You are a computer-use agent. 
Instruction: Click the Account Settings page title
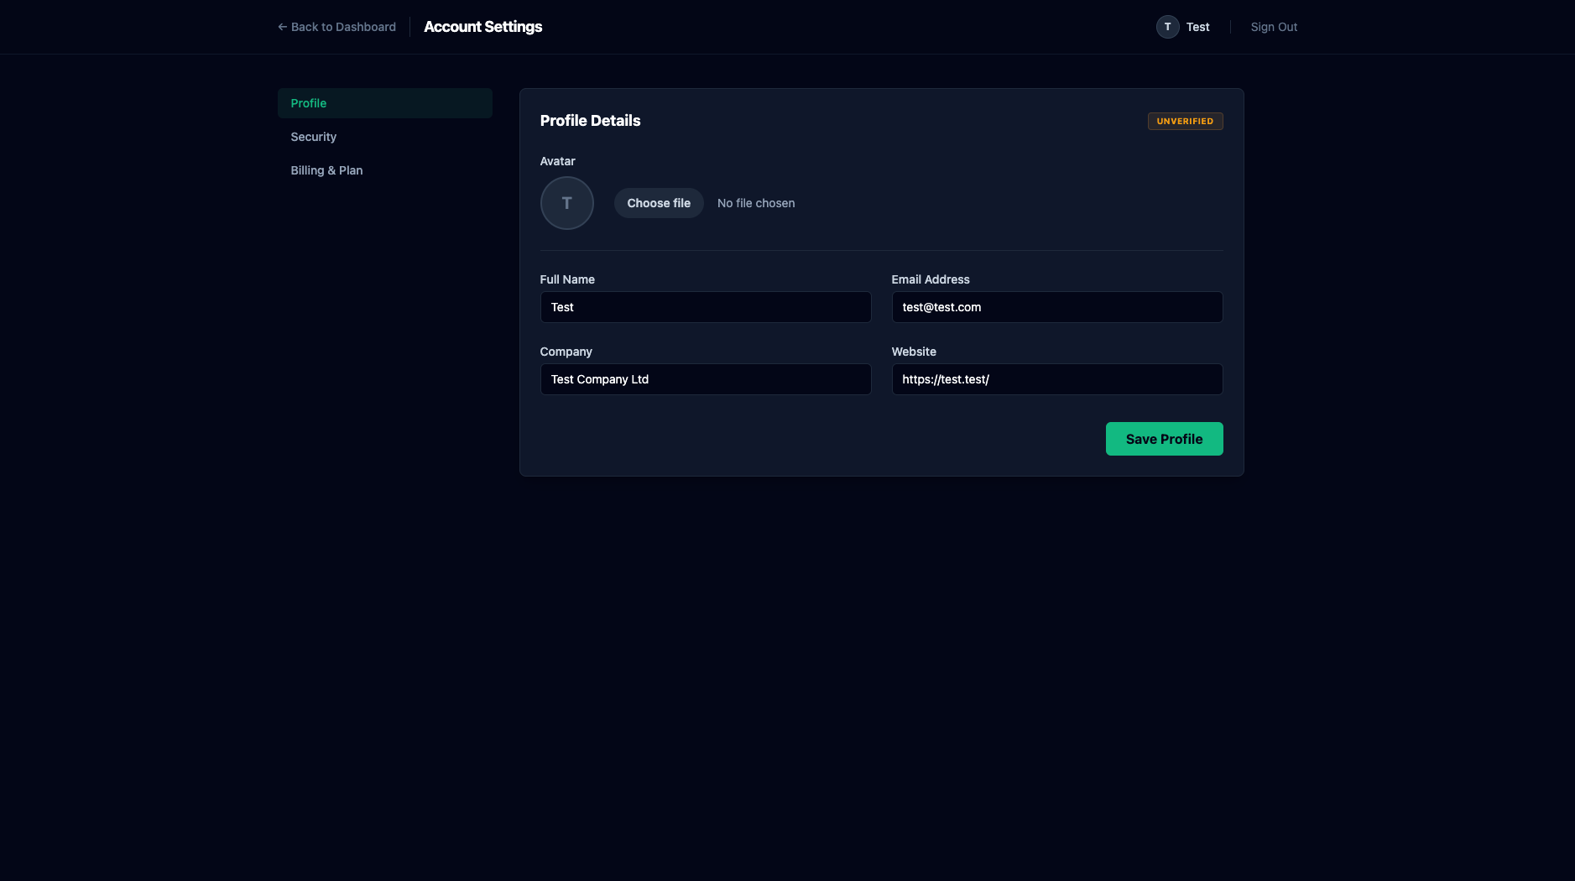click(482, 27)
